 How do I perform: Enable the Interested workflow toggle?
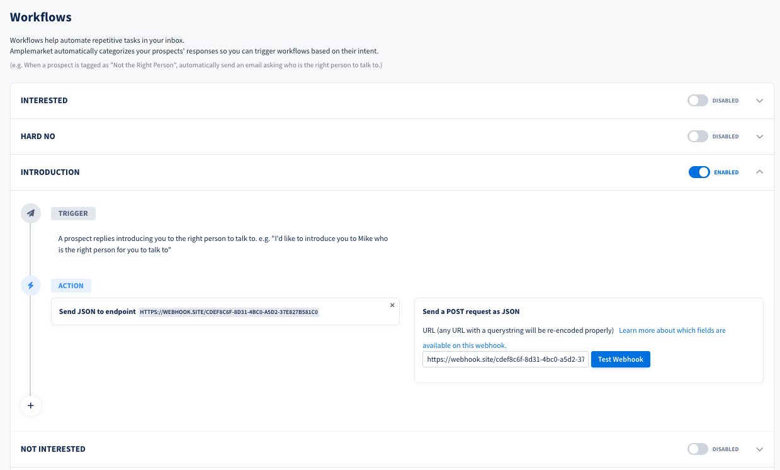point(698,101)
